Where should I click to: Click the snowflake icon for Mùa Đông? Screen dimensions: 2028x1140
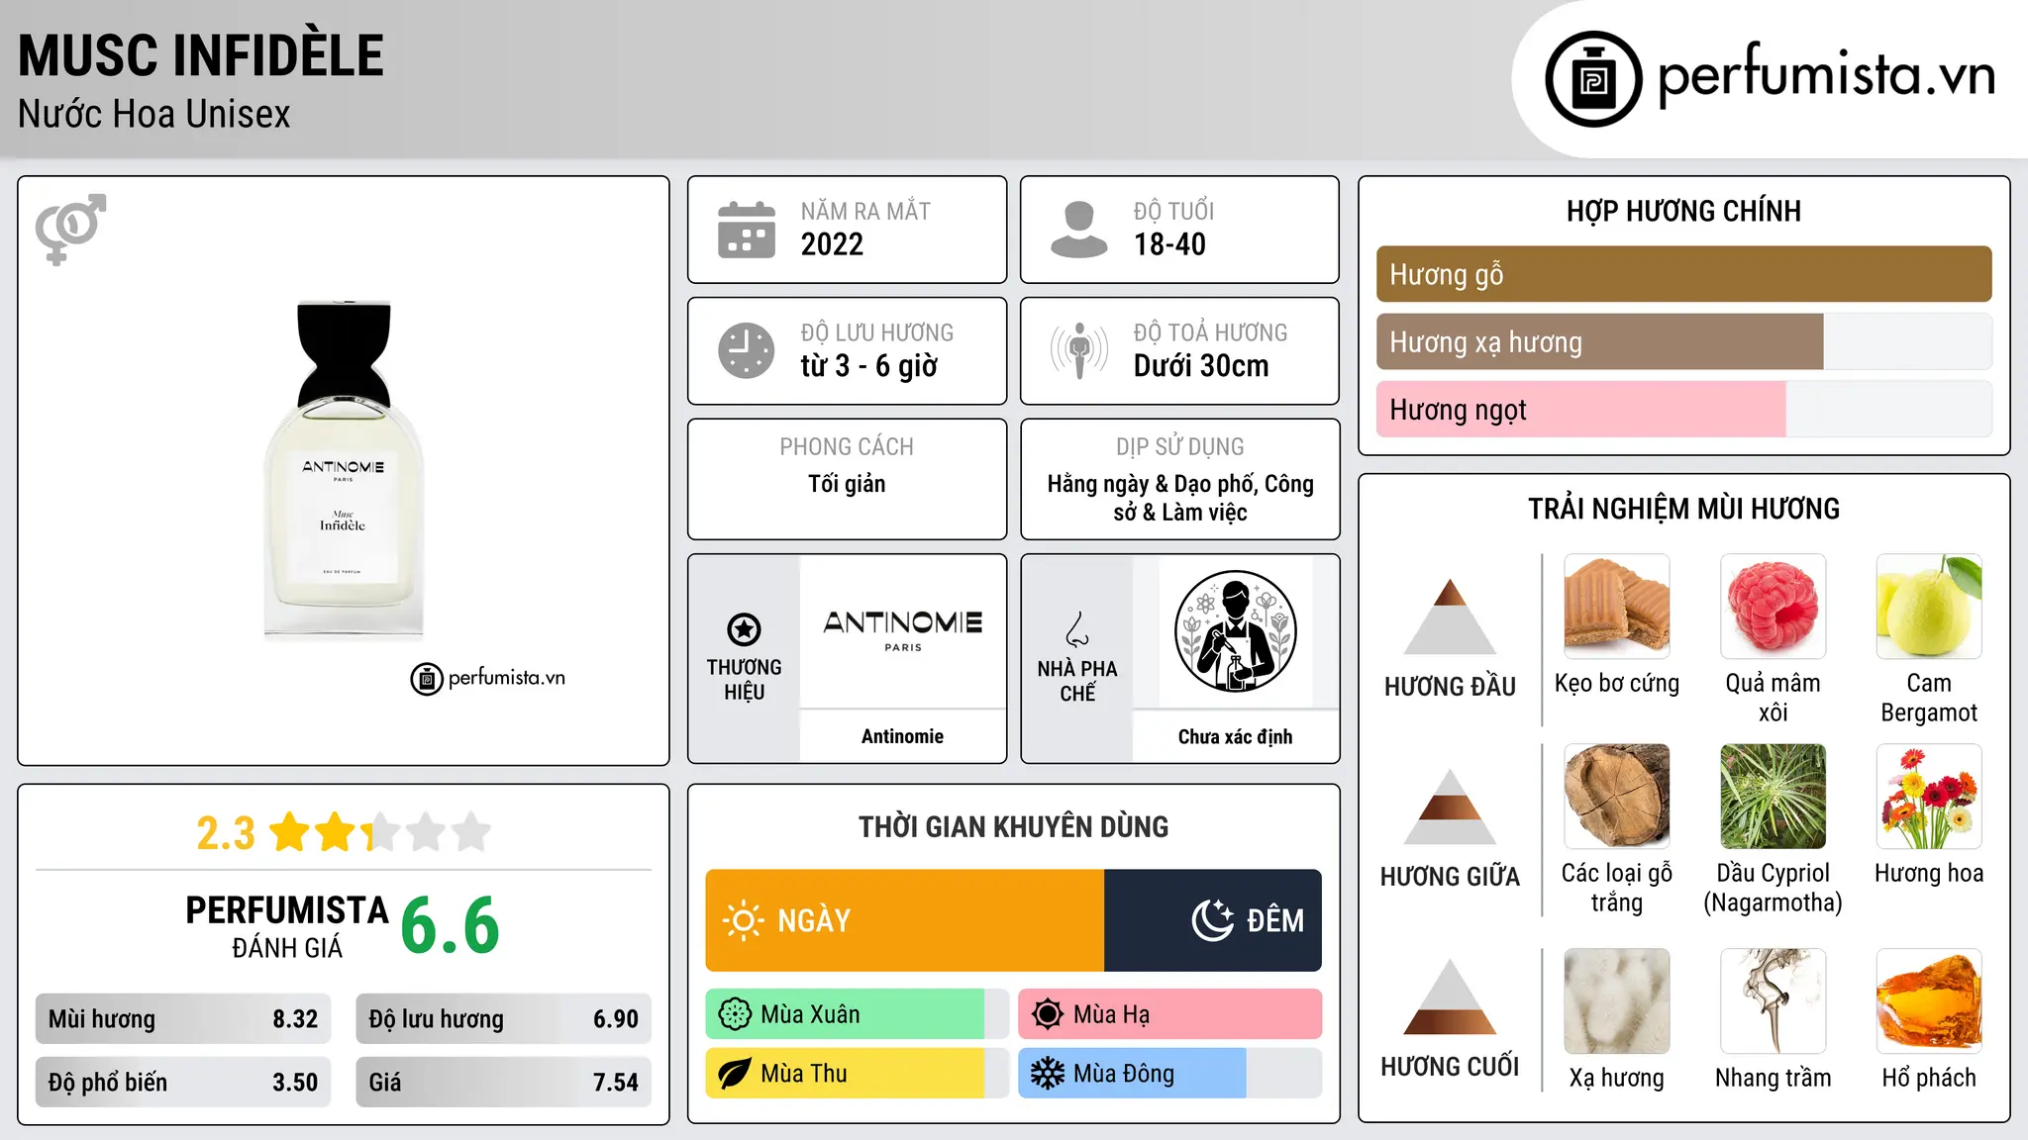click(1048, 1074)
